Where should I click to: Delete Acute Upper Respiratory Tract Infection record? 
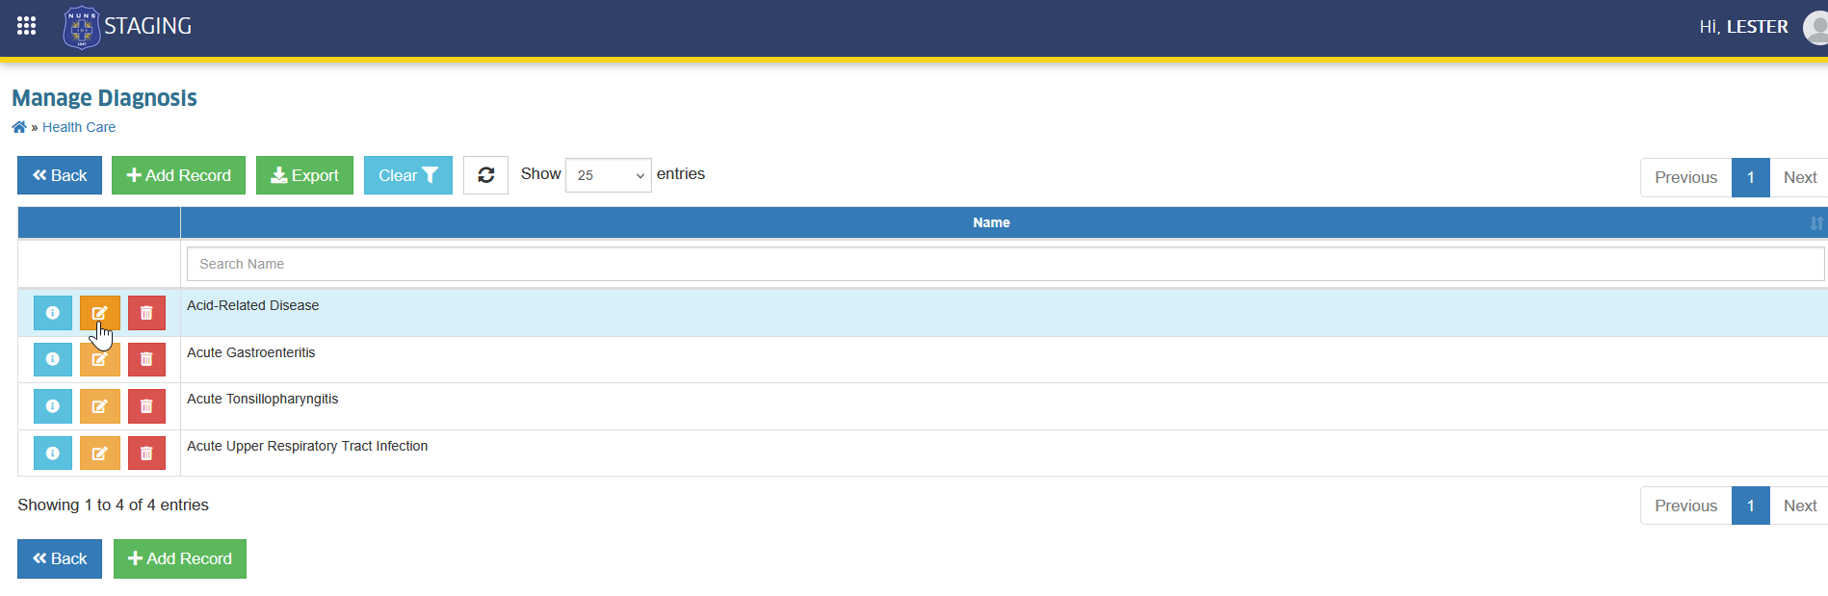click(146, 453)
